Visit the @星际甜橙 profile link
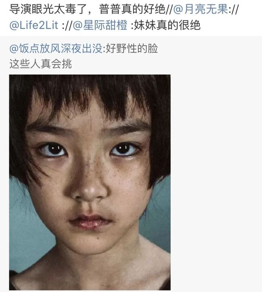This screenshot has width=262, height=292. point(100,25)
